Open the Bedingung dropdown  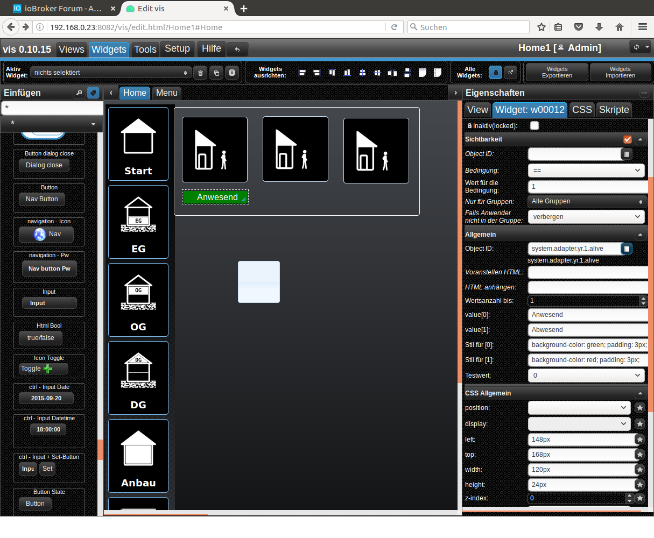(x=586, y=171)
